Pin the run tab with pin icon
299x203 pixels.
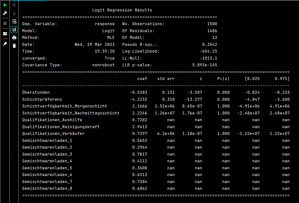pyautogui.click(x=5, y=44)
